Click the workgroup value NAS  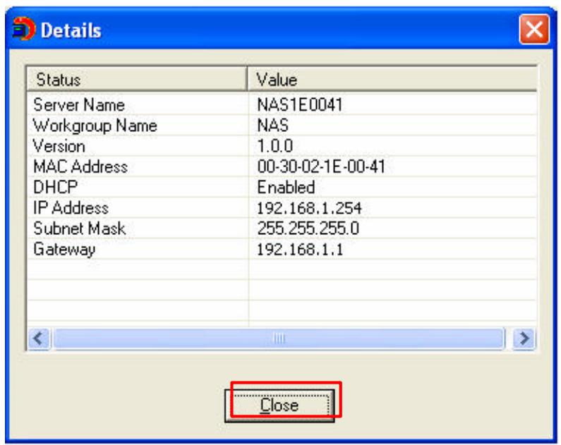coord(272,126)
